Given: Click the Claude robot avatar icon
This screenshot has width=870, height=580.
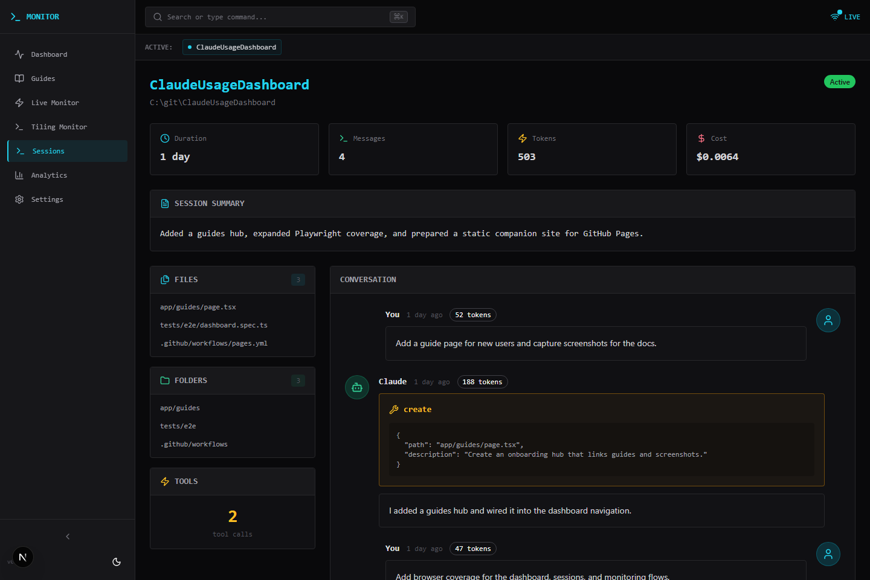Looking at the screenshot, I should (357, 387).
